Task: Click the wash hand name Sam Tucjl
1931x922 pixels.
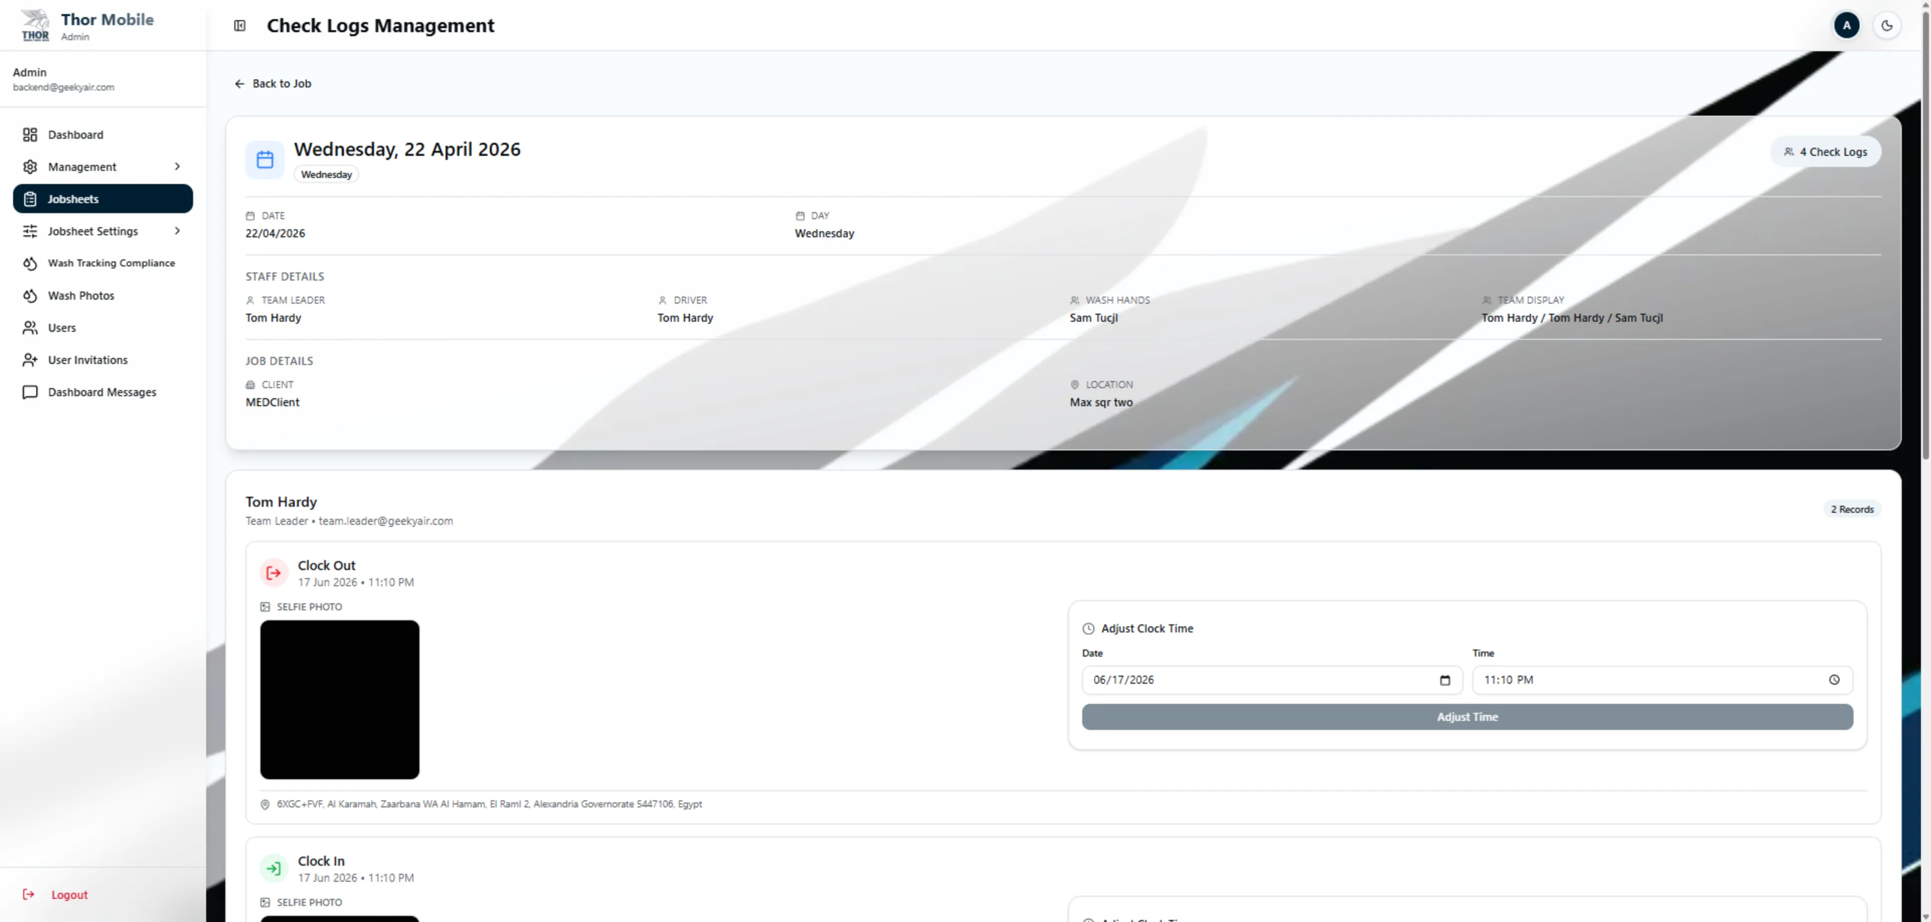Action: tap(1094, 318)
